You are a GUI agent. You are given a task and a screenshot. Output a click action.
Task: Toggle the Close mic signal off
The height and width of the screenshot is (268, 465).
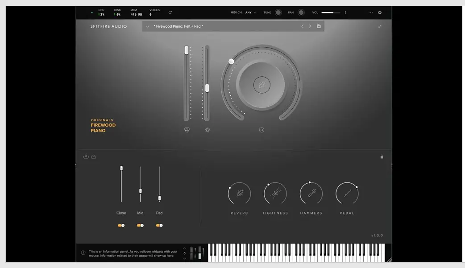(121, 225)
